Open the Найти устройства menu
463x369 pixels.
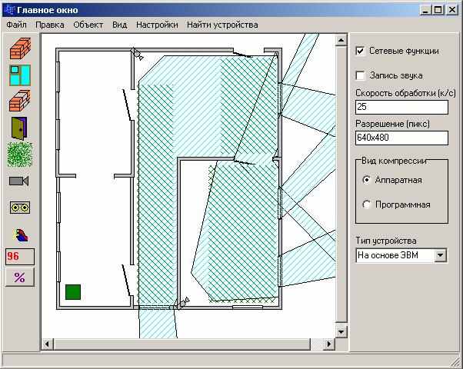coord(222,25)
